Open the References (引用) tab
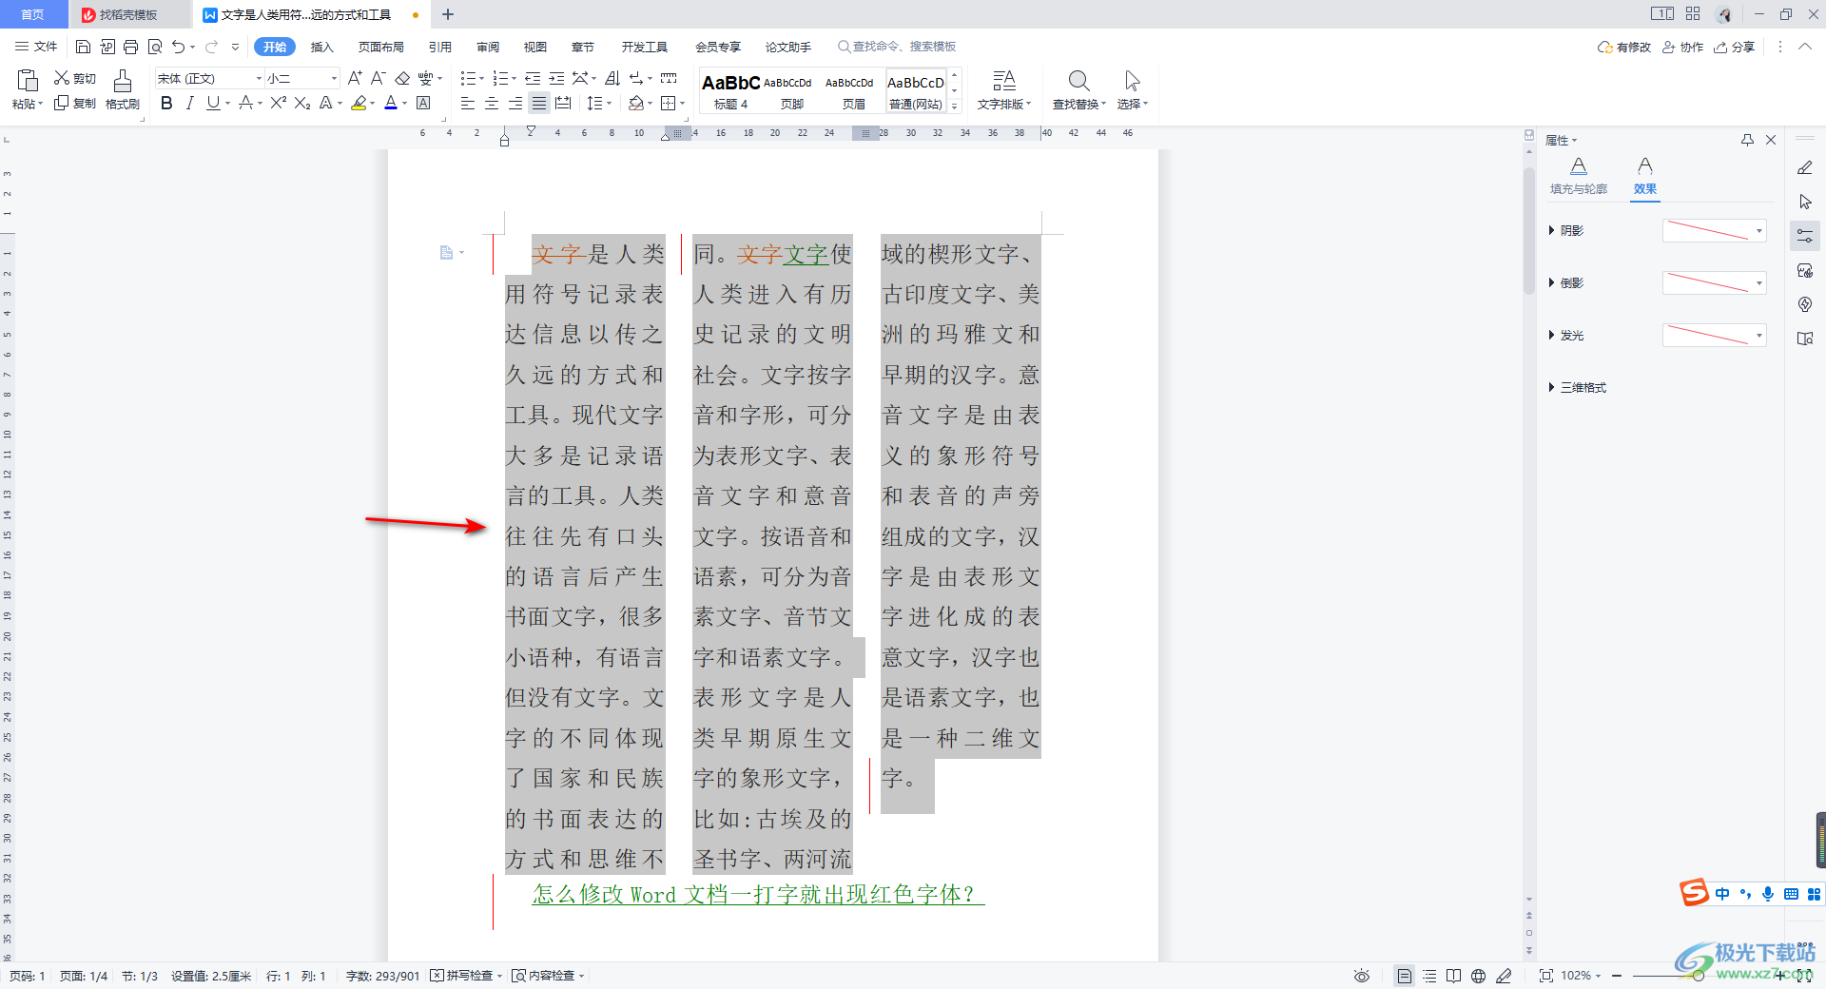 click(x=439, y=47)
